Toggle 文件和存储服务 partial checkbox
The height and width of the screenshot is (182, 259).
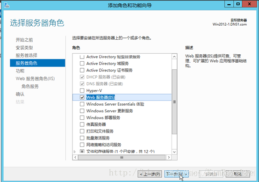(82, 151)
